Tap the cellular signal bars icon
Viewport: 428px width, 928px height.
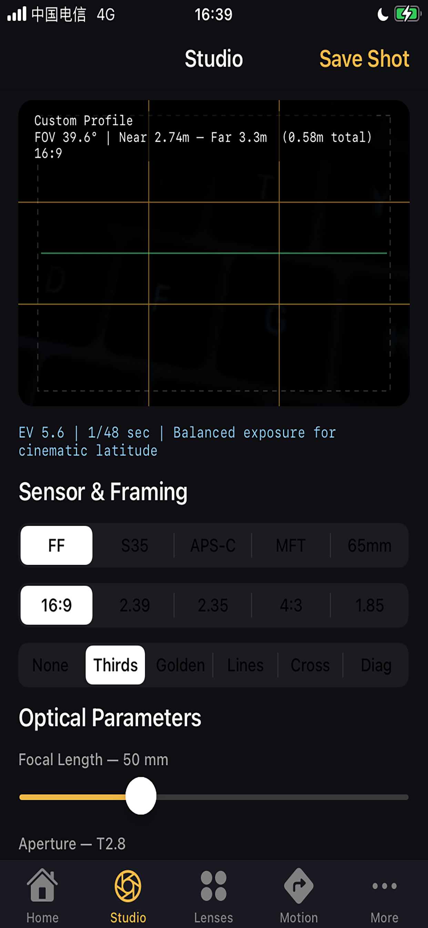pyautogui.click(x=17, y=14)
